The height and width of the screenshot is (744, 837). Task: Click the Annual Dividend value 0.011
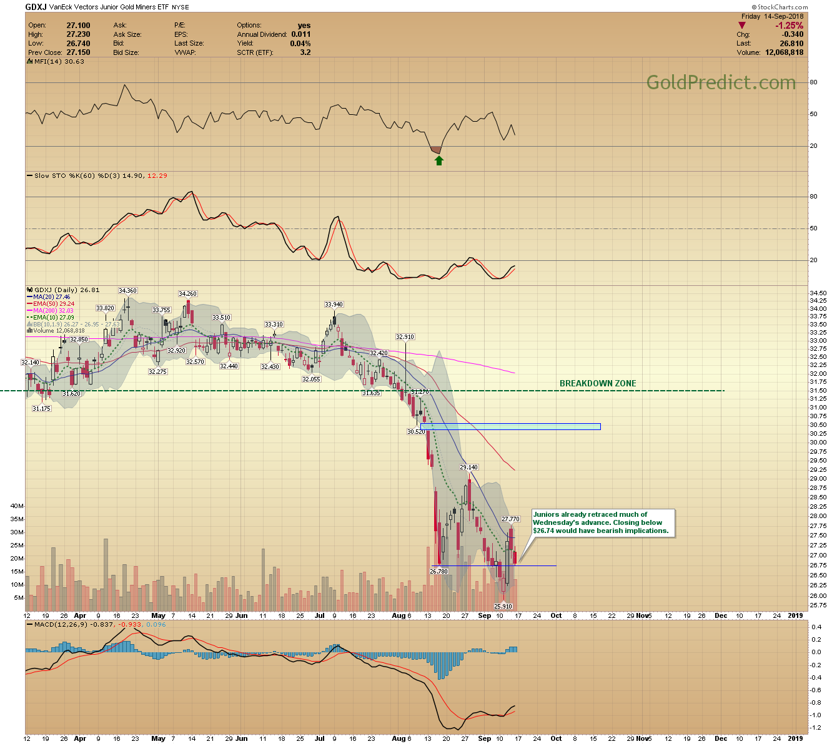click(301, 34)
